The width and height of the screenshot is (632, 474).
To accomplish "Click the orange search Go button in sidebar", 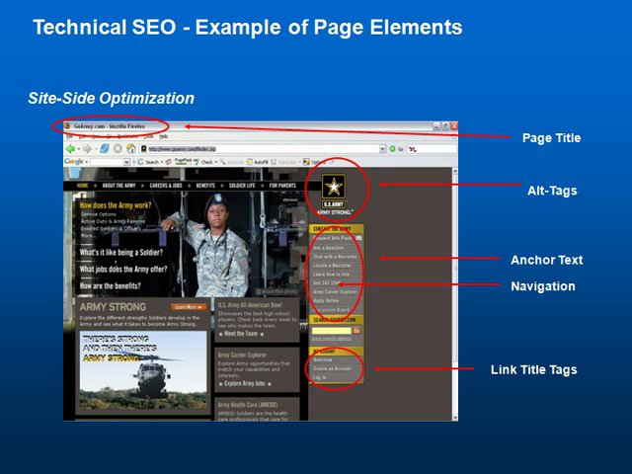I will [x=356, y=330].
